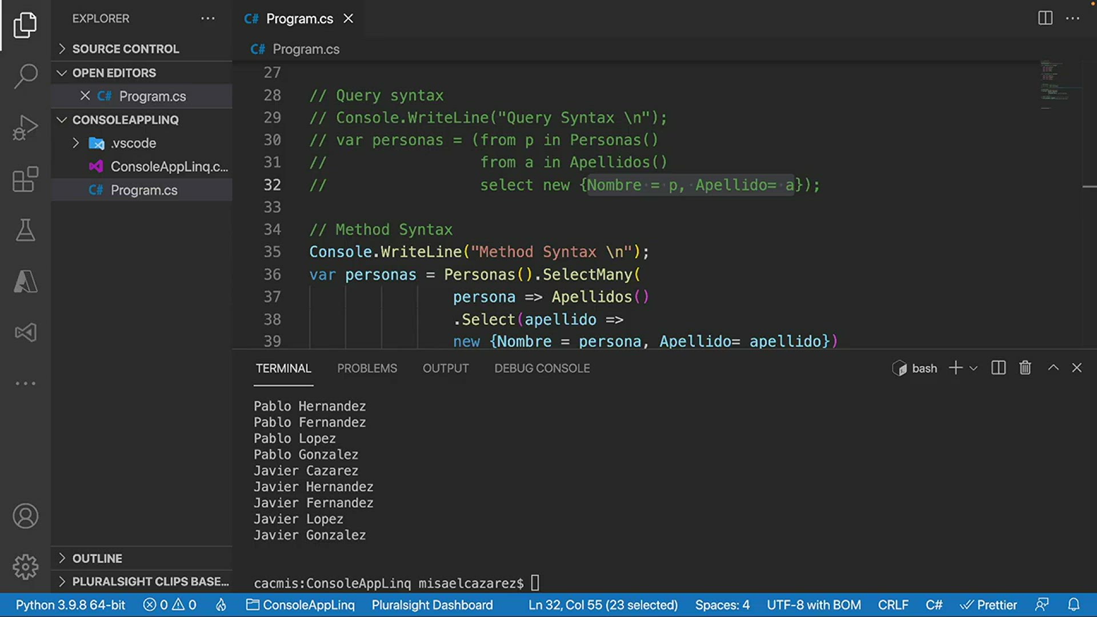1097x617 pixels.
Task: Select Python 3.9.8 64-bit interpreter
Action: point(70,604)
